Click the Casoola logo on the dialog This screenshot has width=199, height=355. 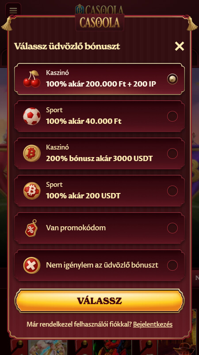click(x=99, y=23)
